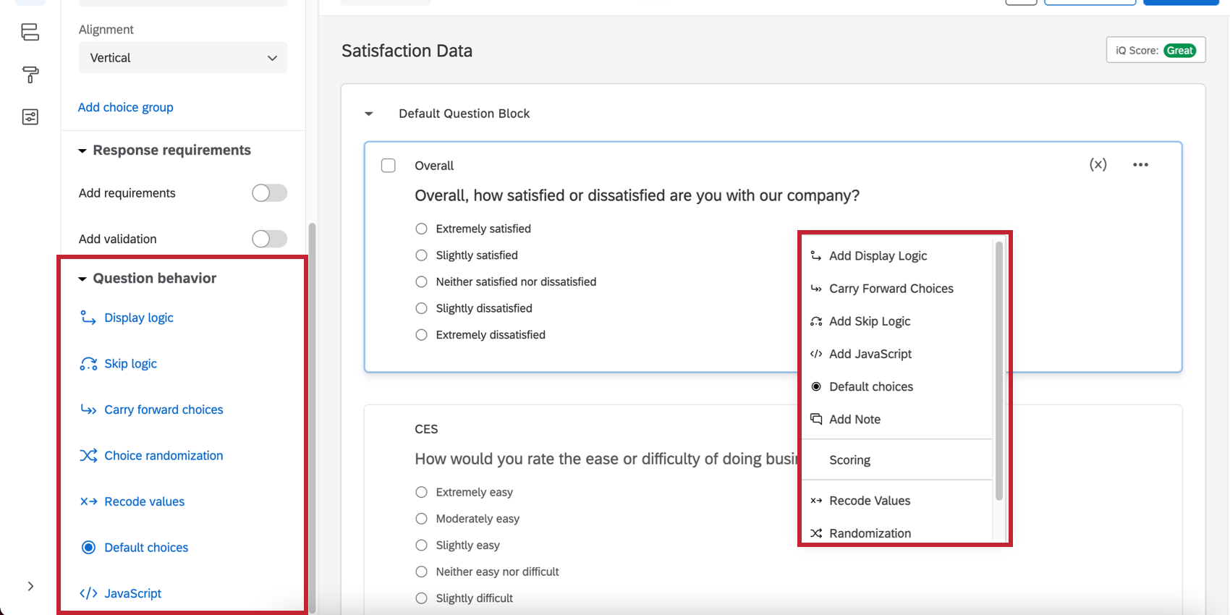Image resolution: width=1230 pixels, height=615 pixels.
Task: Collapse the Response requirements section
Action: (x=82, y=150)
